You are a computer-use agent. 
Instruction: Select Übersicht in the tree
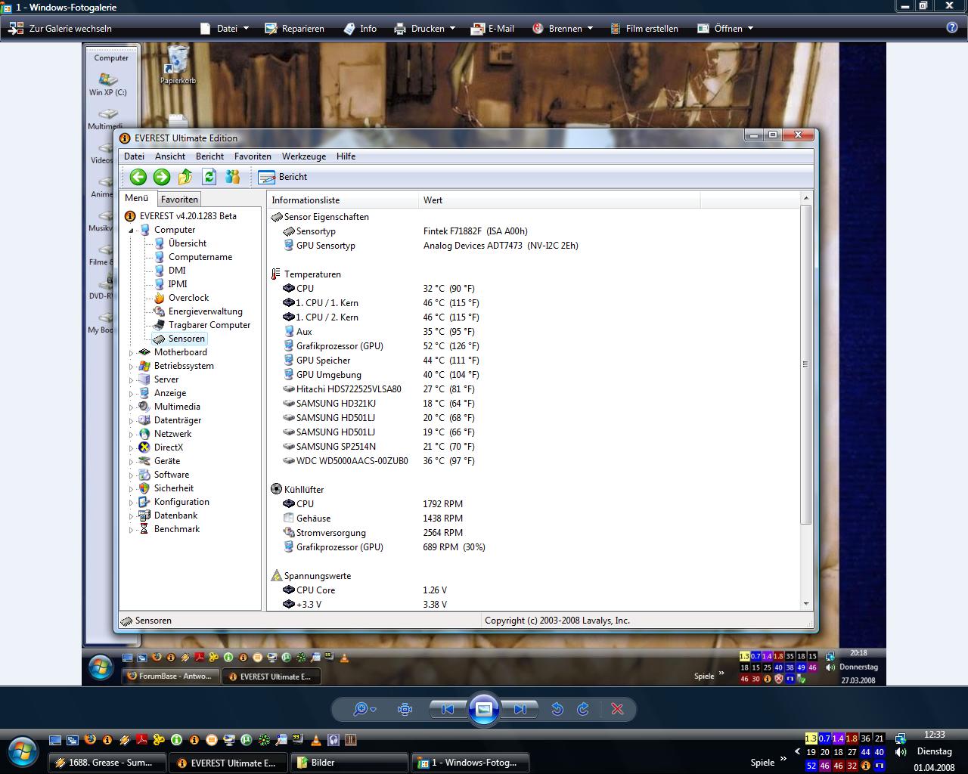point(188,243)
